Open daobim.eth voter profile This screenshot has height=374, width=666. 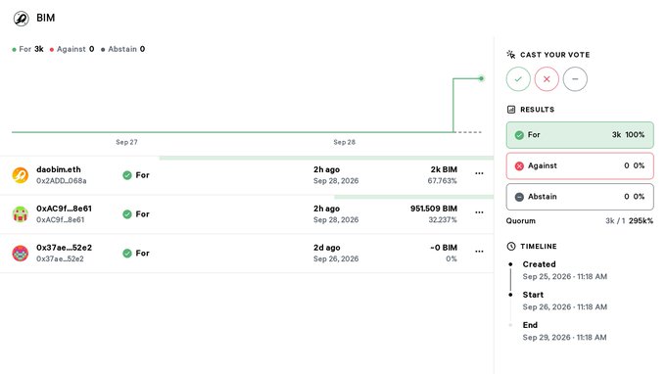coord(59,169)
